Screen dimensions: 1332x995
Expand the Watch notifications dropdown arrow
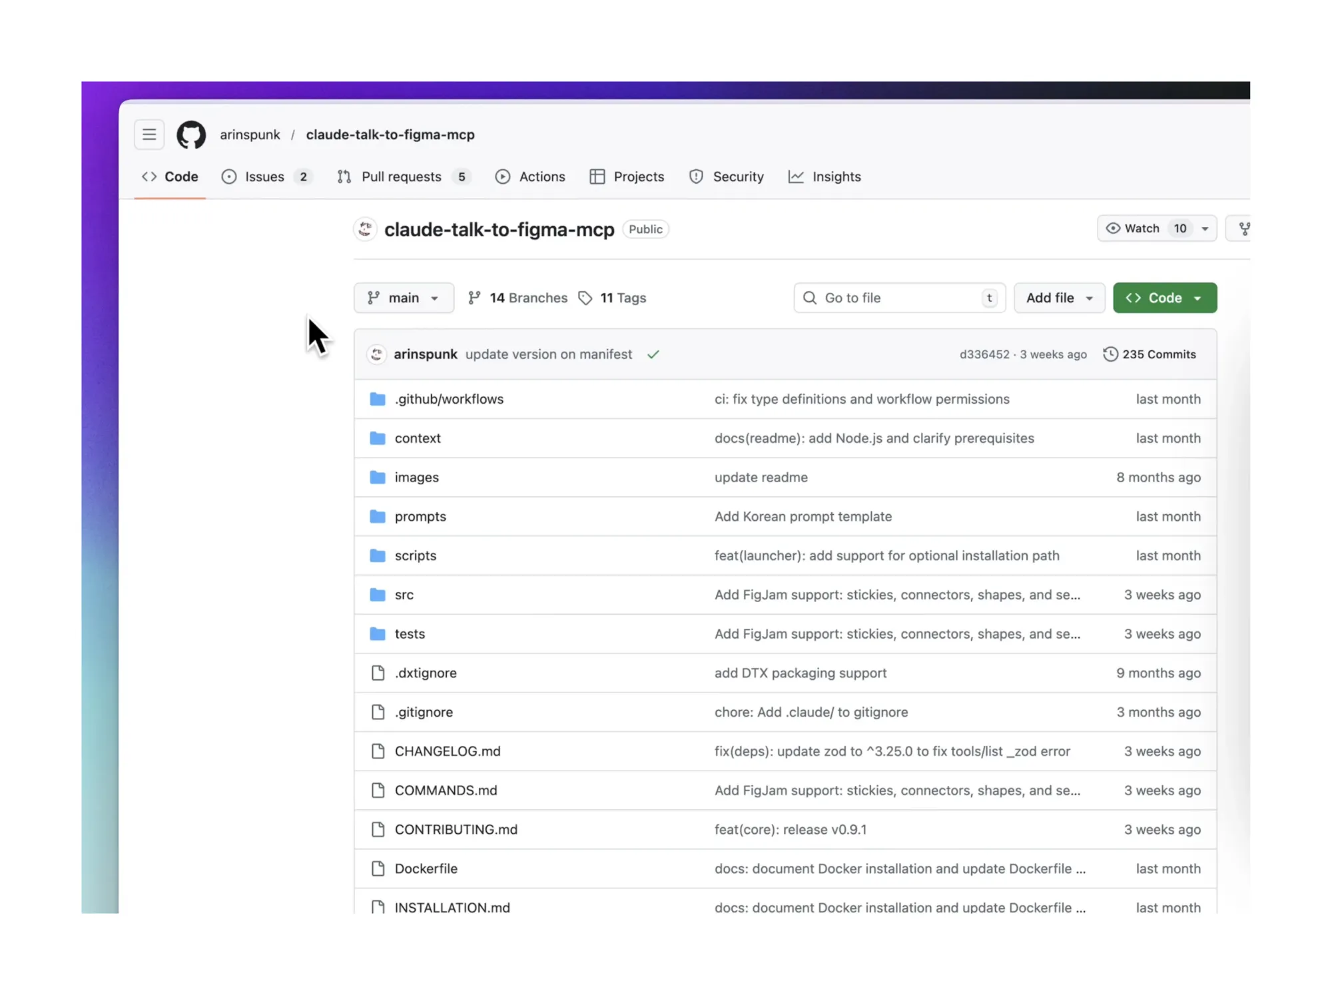coord(1205,229)
